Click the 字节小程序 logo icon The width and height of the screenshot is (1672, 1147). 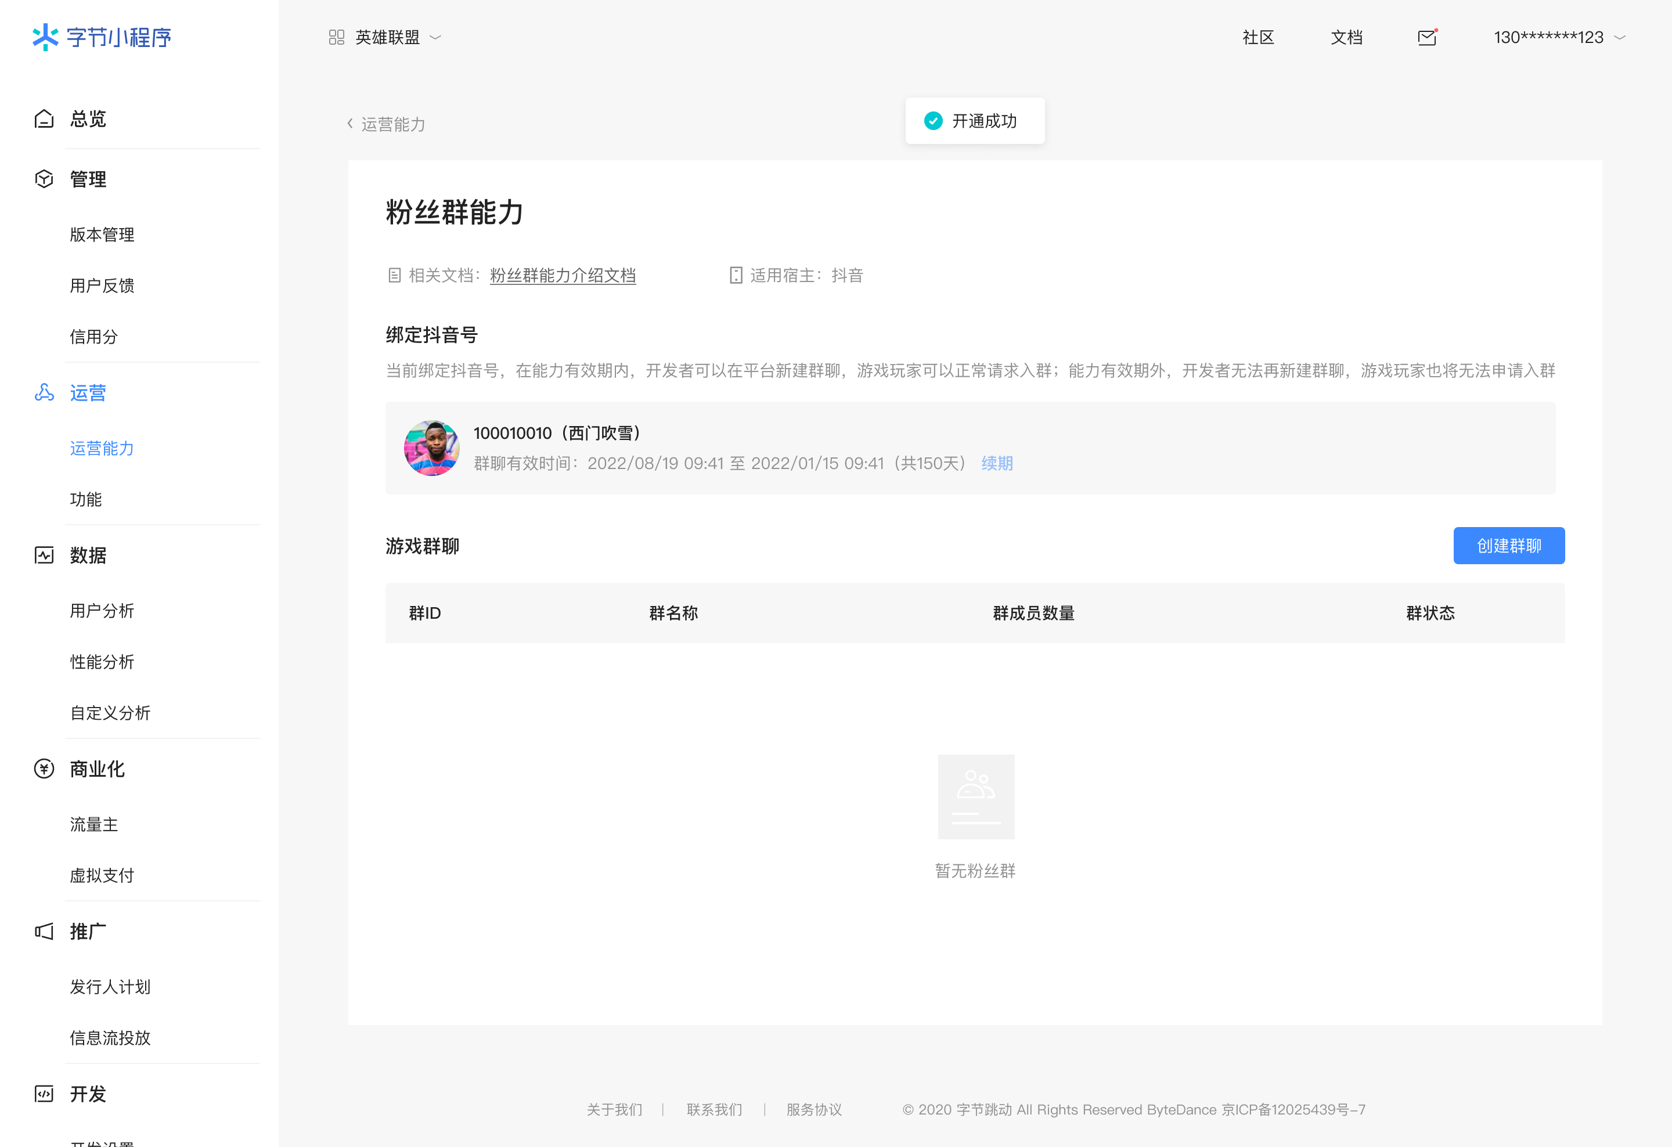[x=45, y=37]
